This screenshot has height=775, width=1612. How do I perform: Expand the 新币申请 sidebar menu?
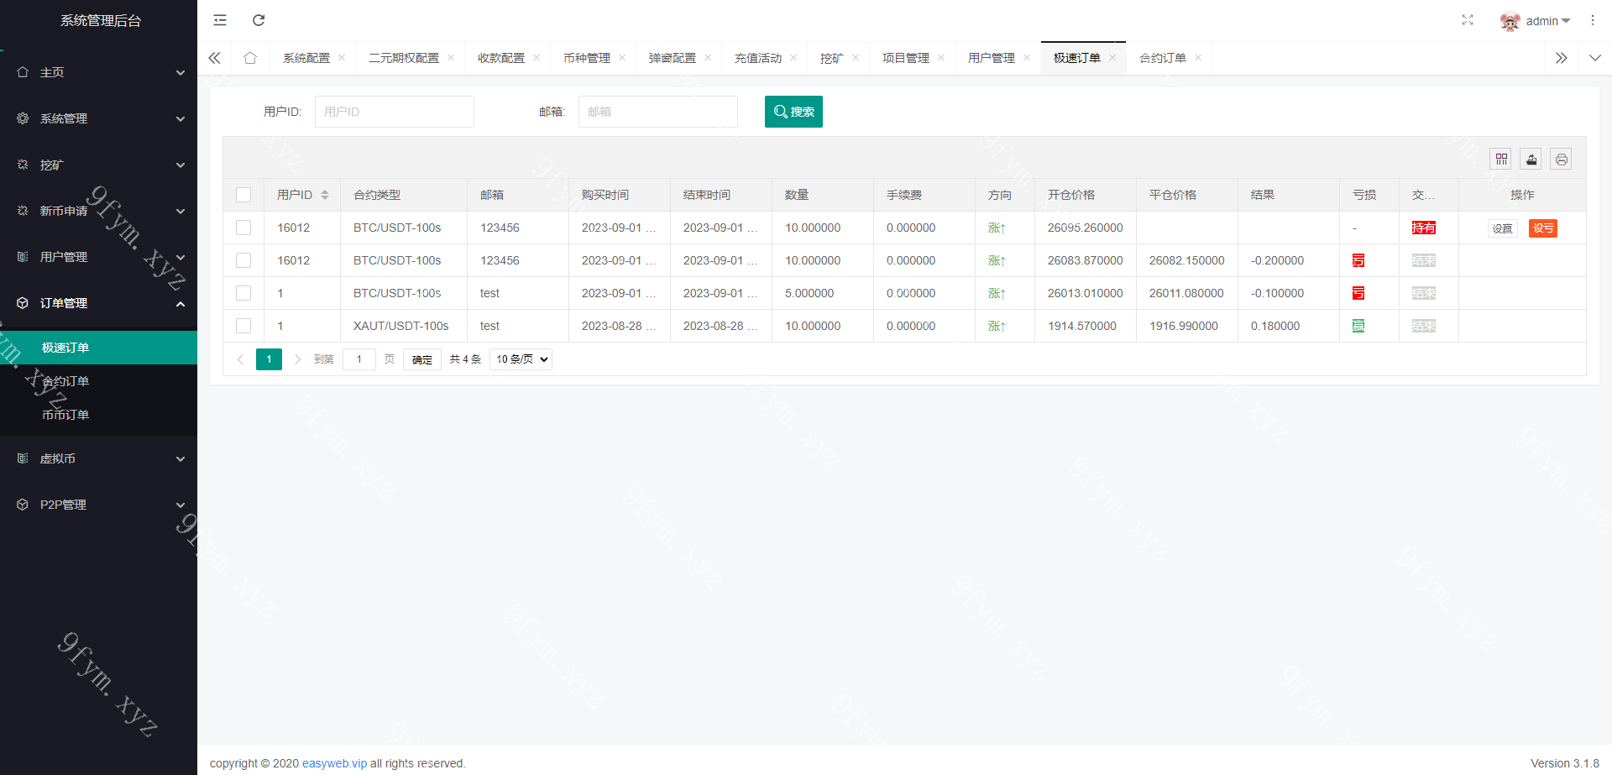(98, 211)
